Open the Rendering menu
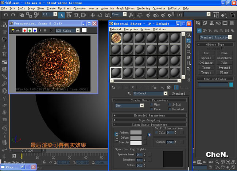This screenshot has width=237, height=171. 144,8
